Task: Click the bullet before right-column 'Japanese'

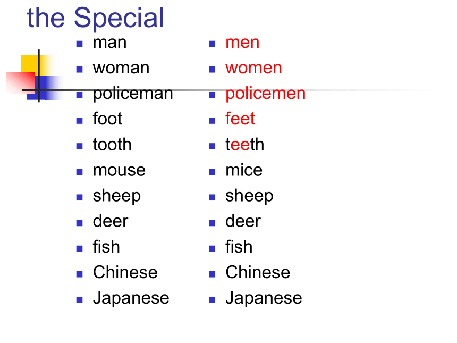Action: pyautogui.click(x=212, y=300)
